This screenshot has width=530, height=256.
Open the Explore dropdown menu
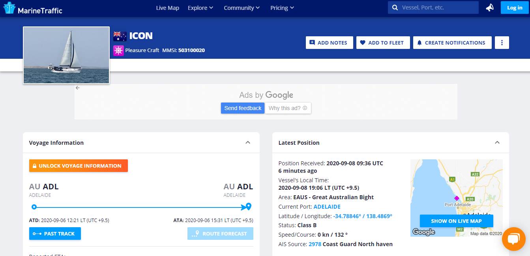pos(200,8)
